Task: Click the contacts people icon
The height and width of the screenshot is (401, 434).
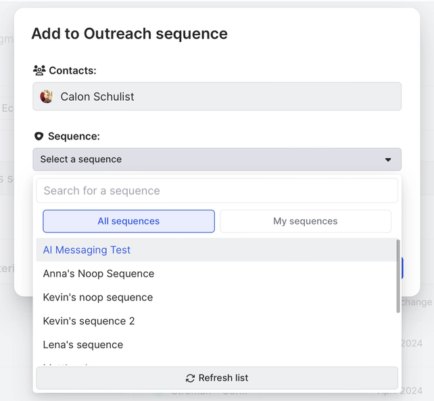Action: (39, 70)
